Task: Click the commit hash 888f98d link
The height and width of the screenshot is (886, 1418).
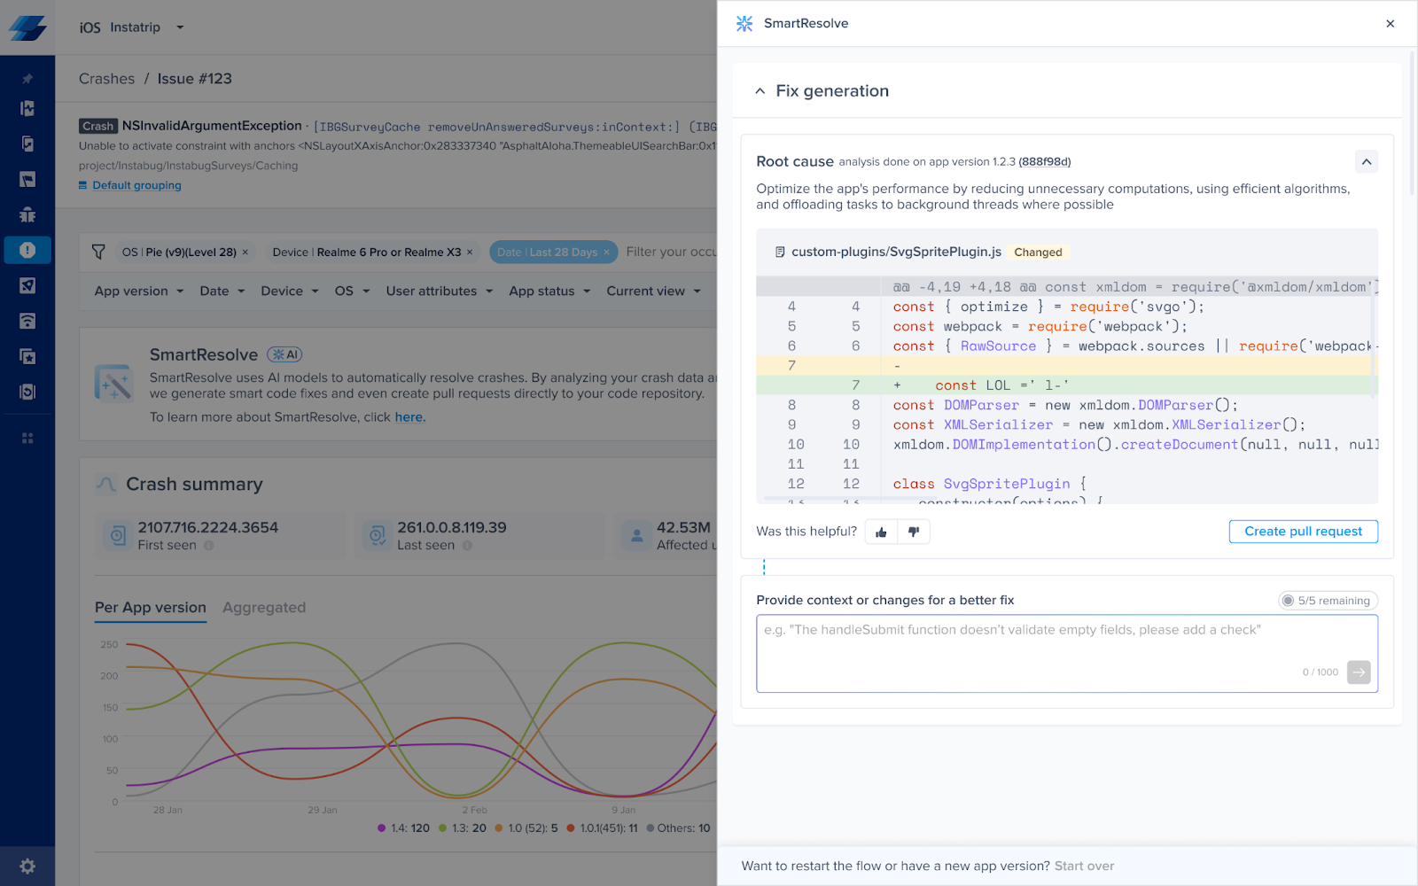Action: pyautogui.click(x=1045, y=162)
